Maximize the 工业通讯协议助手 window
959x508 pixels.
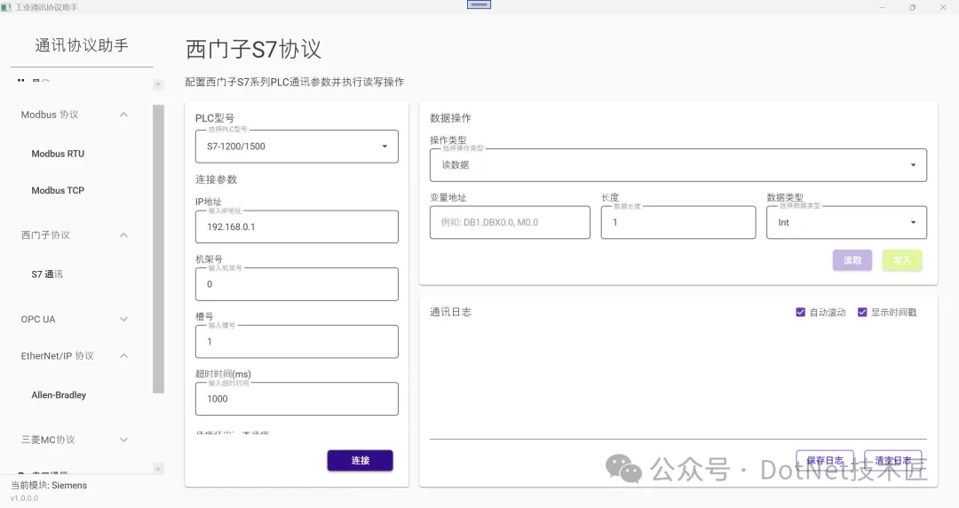pyautogui.click(x=913, y=7)
